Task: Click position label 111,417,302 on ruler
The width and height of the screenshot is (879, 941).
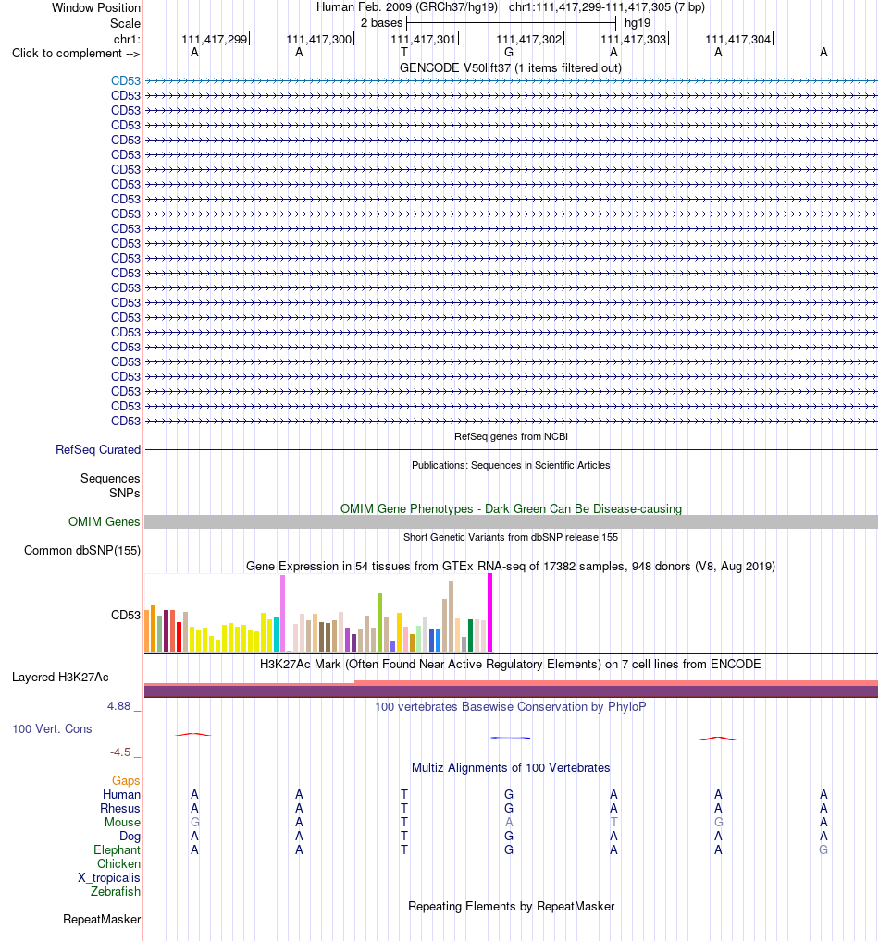Action: pos(529,39)
